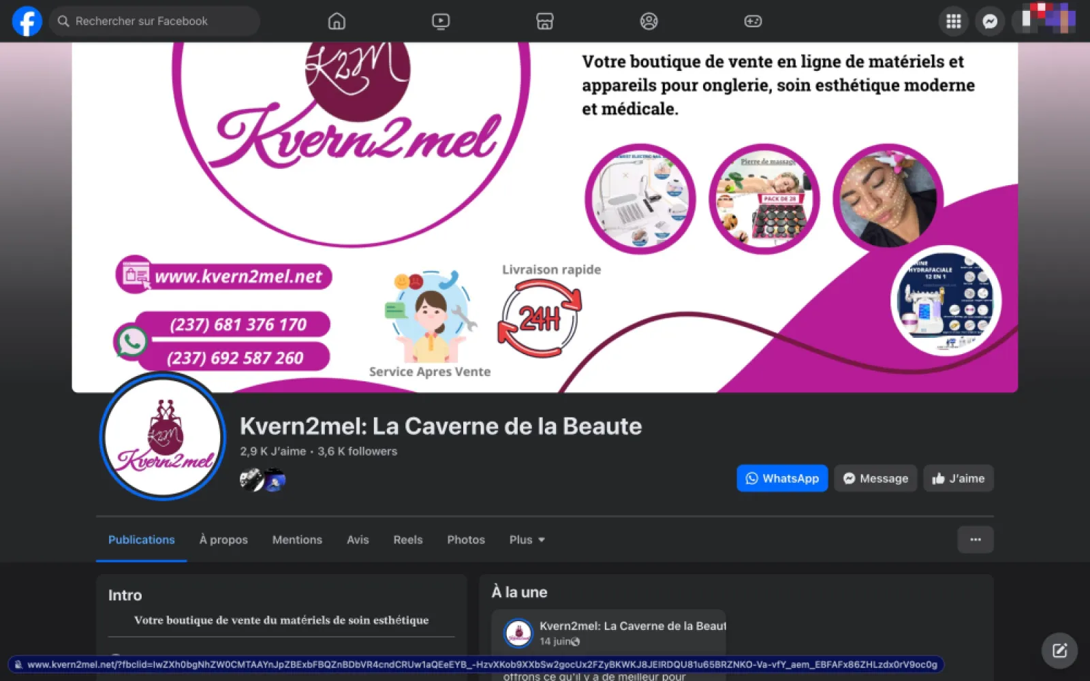Switch to the À propos tab
Image resolution: width=1090 pixels, height=681 pixels.
(223, 539)
